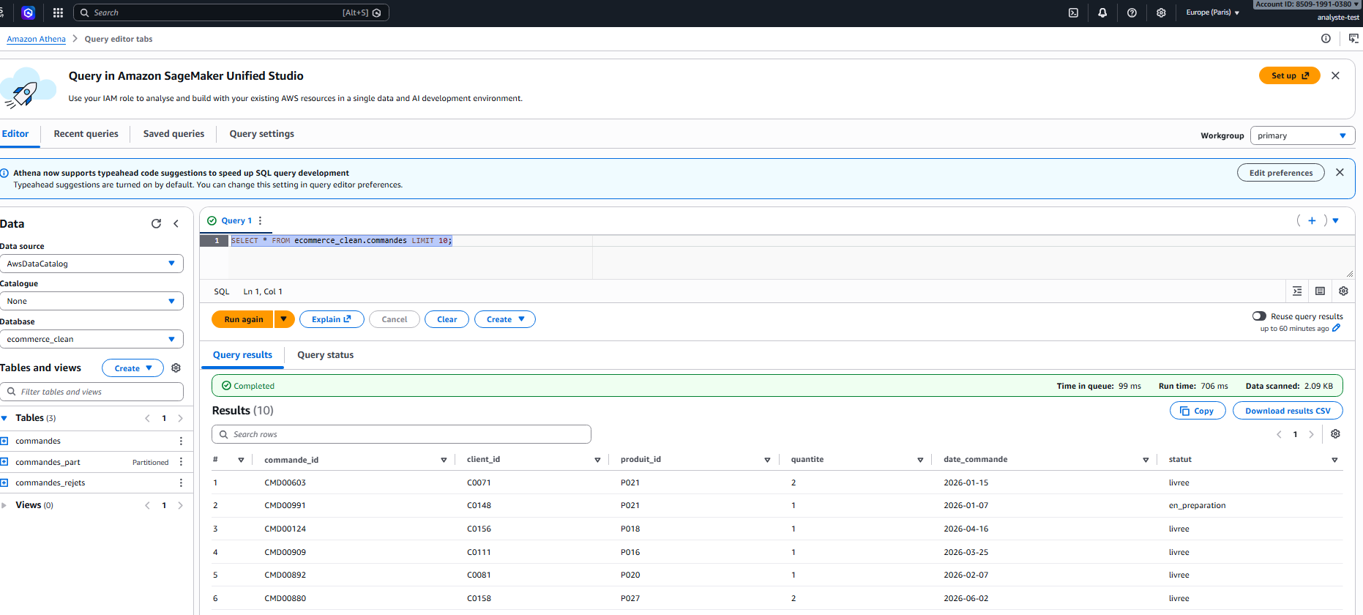Open the Create query dropdown
1363x615 pixels.
pos(505,319)
